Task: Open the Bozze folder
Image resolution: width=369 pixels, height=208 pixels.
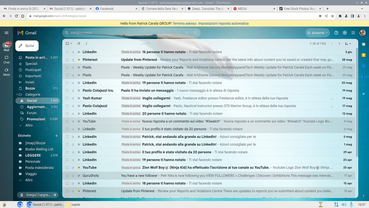Action: [30, 88]
